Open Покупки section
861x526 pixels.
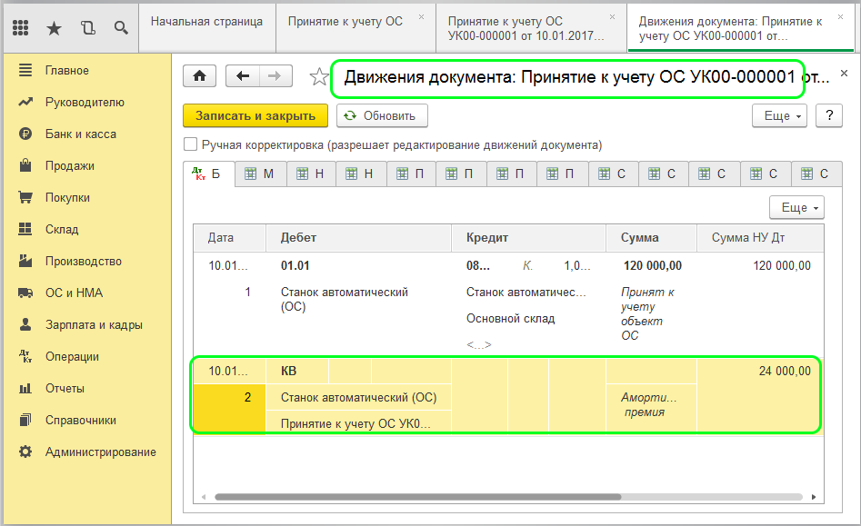(x=67, y=197)
